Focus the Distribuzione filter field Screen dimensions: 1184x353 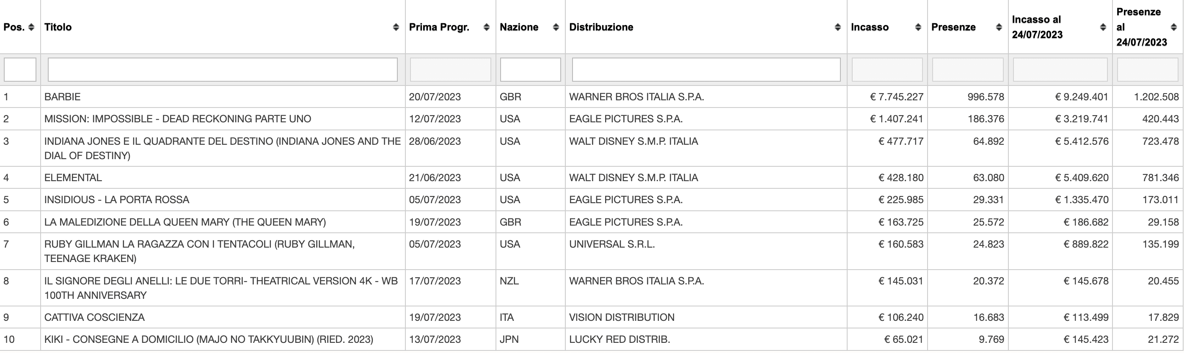[x=706, y=70]
